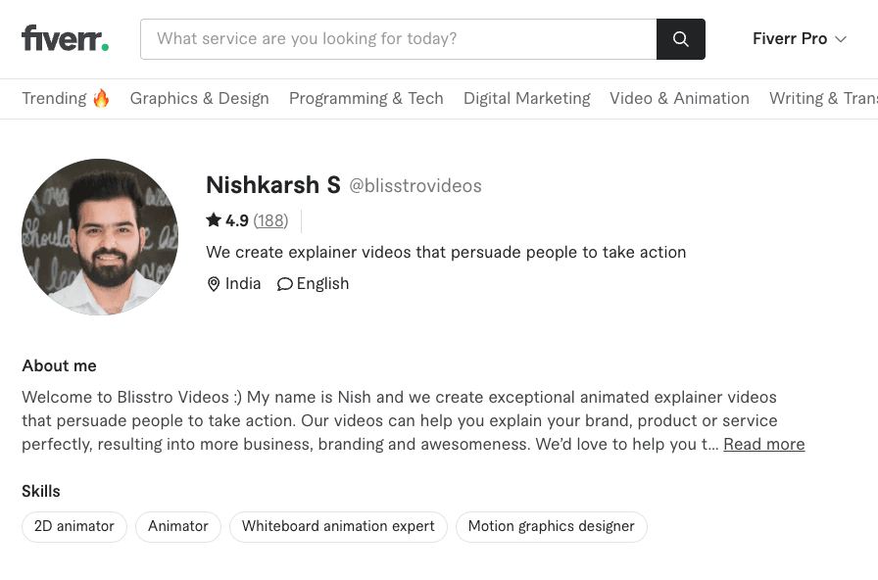This screenshot has height=580, width=878.
Task: Select the Whiteboard animation expert skill
Action: (338, 527)
